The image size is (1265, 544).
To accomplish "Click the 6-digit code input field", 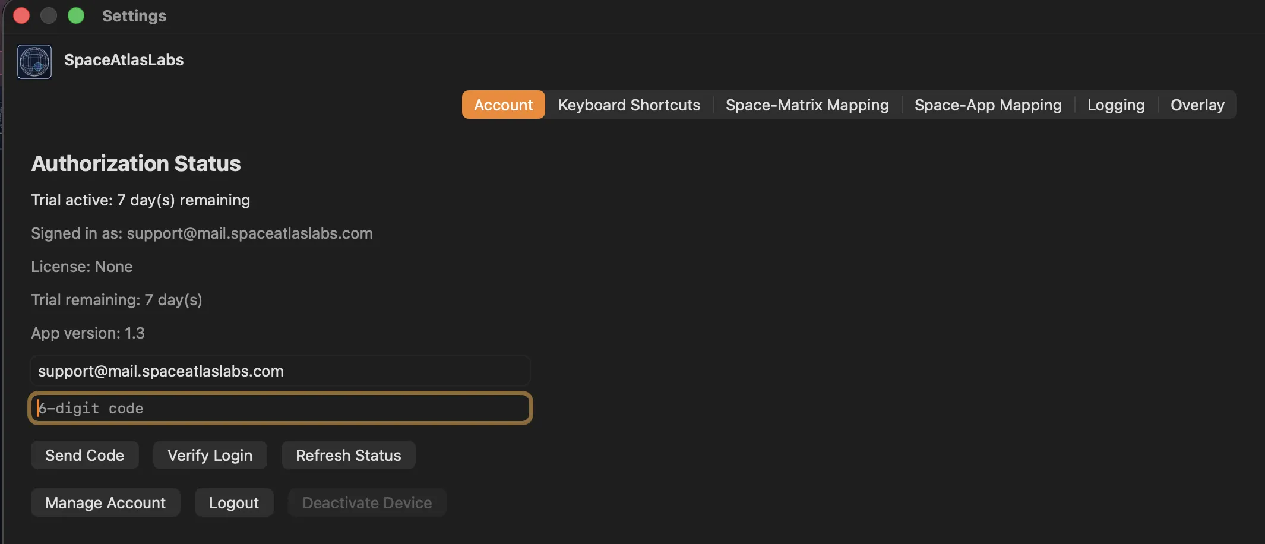I will point(279,408).
